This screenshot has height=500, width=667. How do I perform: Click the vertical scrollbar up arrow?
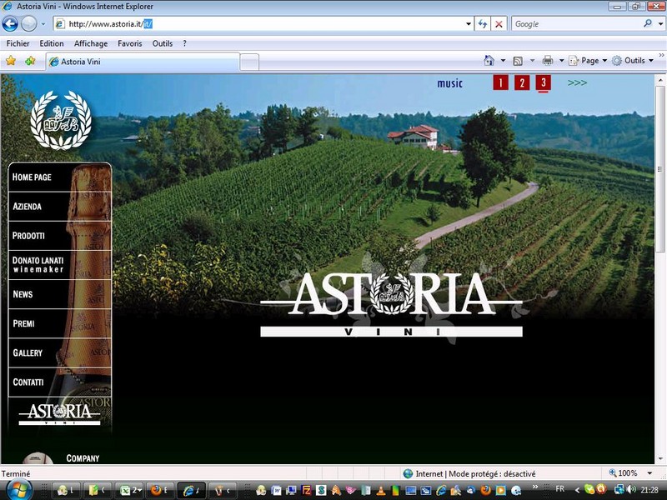tap(660, 80)
